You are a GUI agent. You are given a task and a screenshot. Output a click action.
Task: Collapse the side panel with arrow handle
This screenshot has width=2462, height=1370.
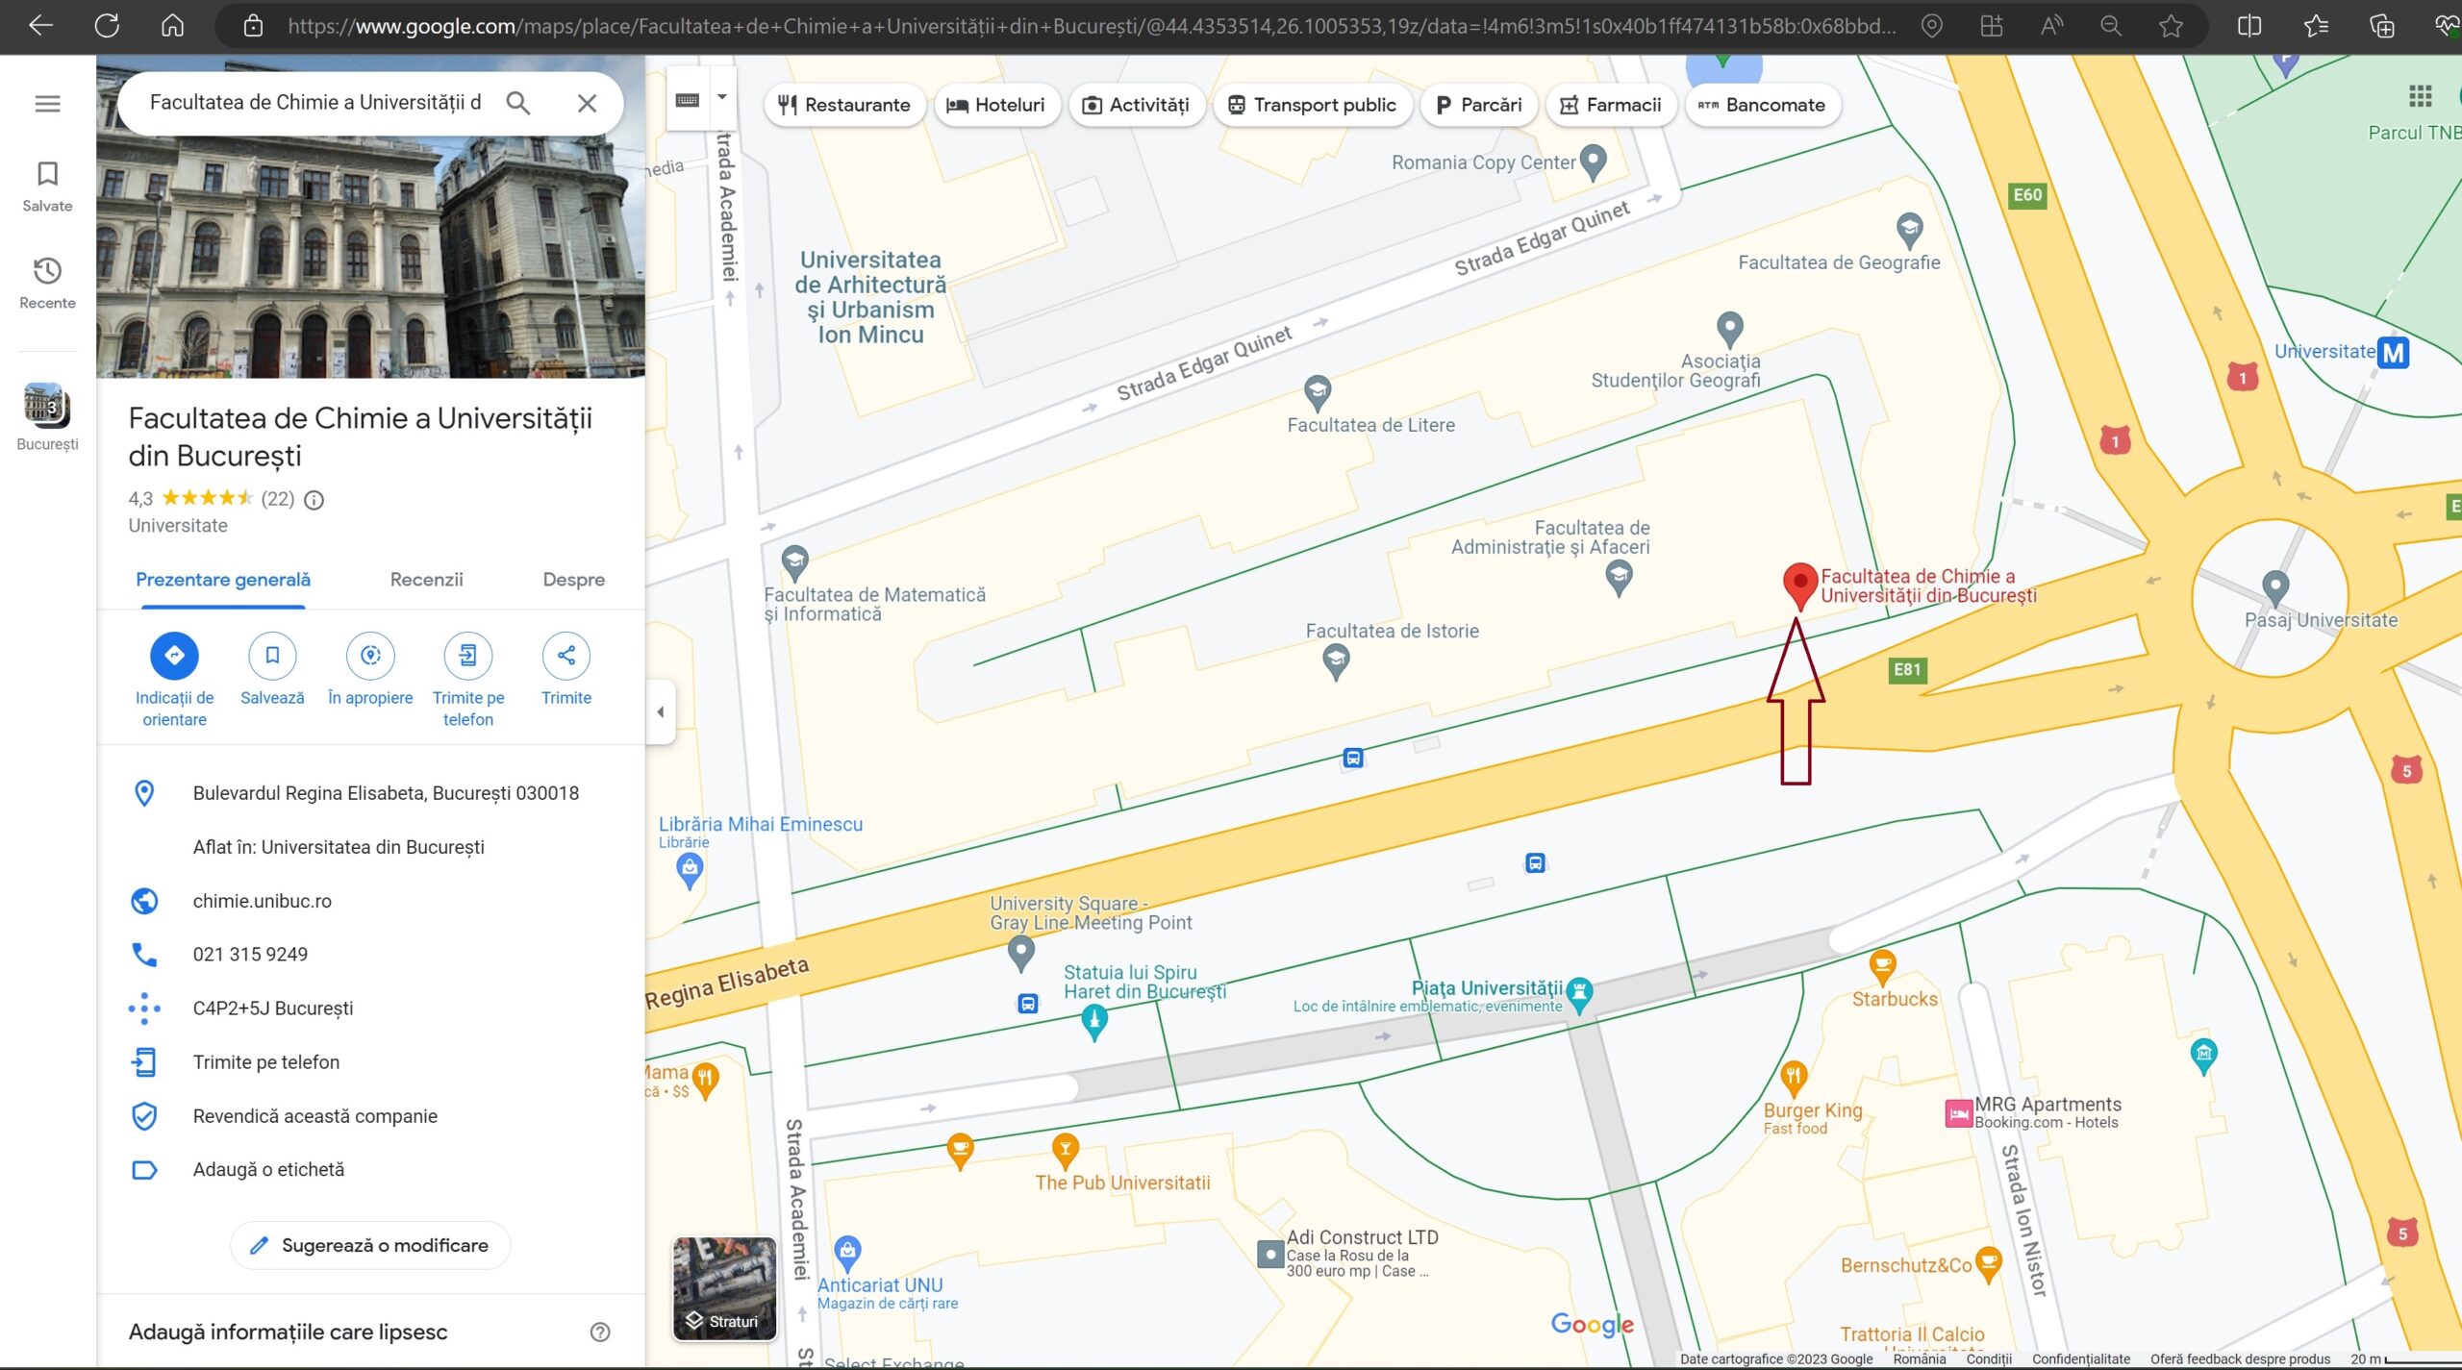[660, 712]
